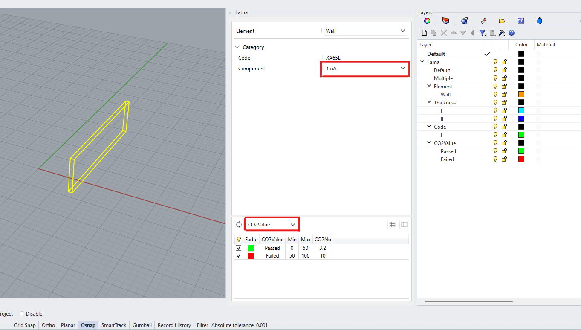Click the lightbulb column header in CO2 table

tap(239, 240)
